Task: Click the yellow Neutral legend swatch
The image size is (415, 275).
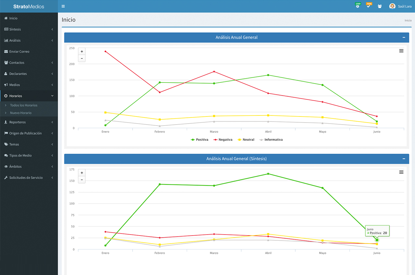Action: pyautogui.click(x=240, y=140)
